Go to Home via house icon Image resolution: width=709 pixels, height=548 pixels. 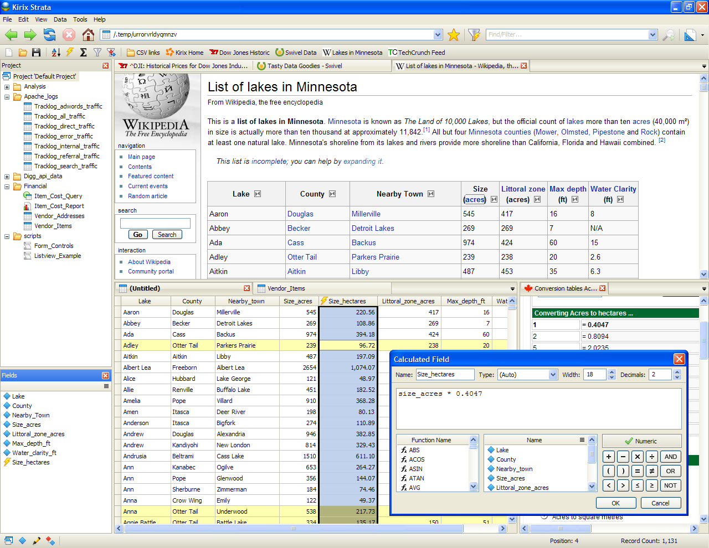(x=88, y=35)
